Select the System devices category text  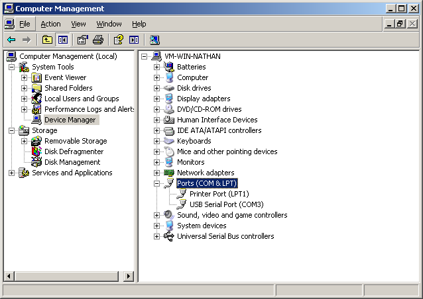(202, 226)
